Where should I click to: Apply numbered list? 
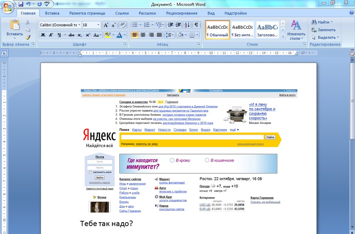(147, 25)
